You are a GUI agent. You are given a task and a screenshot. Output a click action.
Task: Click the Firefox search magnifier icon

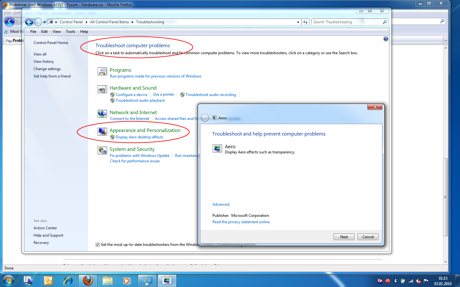(x=442, y=21)
